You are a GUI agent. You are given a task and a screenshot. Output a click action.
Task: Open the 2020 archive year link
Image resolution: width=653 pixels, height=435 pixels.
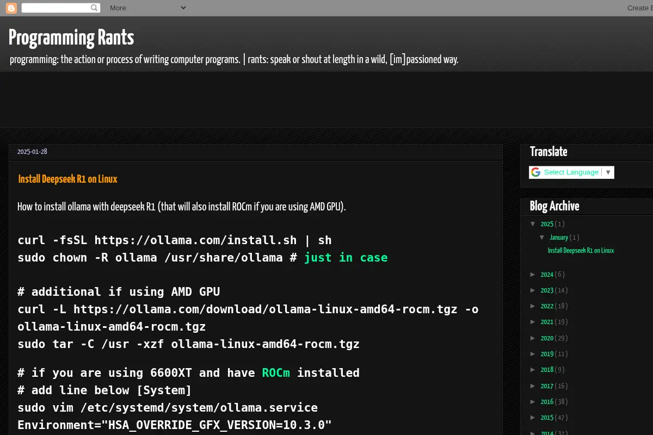[x=547, y=338]
